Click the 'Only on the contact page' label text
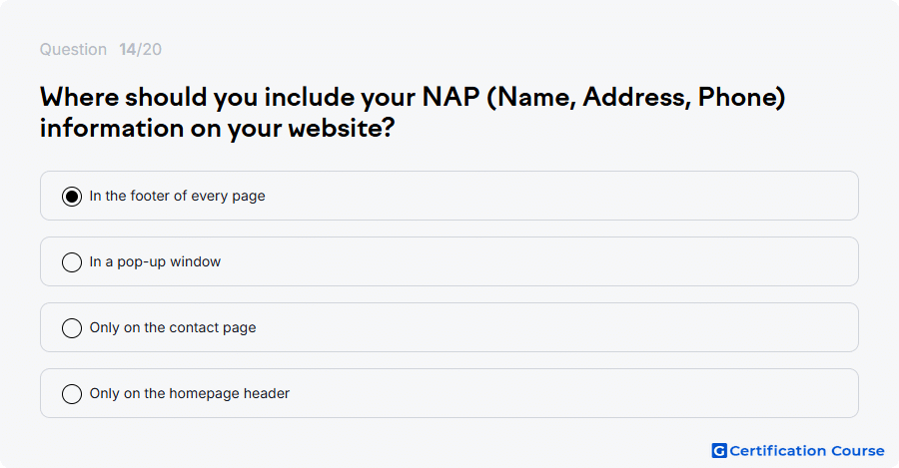The image size is (899, 468). click(173, 327)
